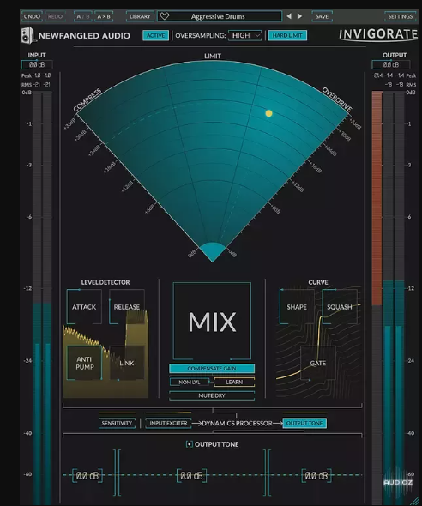Click the mid band 0.0 dB value
This screenshot has width=422, height=506.
pyautogui.click(x=191, y=476)
